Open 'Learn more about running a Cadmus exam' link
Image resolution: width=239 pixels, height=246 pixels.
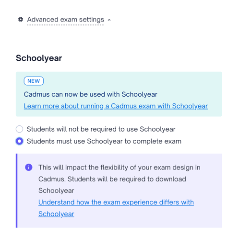click(116, 106)
